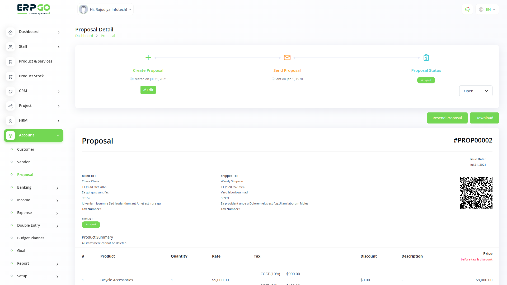Click the Proposal Status clipboard icon

click(x=426, y=58)
